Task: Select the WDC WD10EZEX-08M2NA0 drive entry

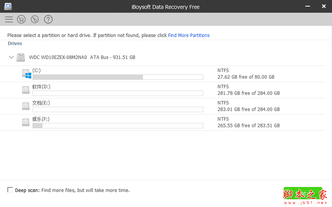Action: click(82, 57)
